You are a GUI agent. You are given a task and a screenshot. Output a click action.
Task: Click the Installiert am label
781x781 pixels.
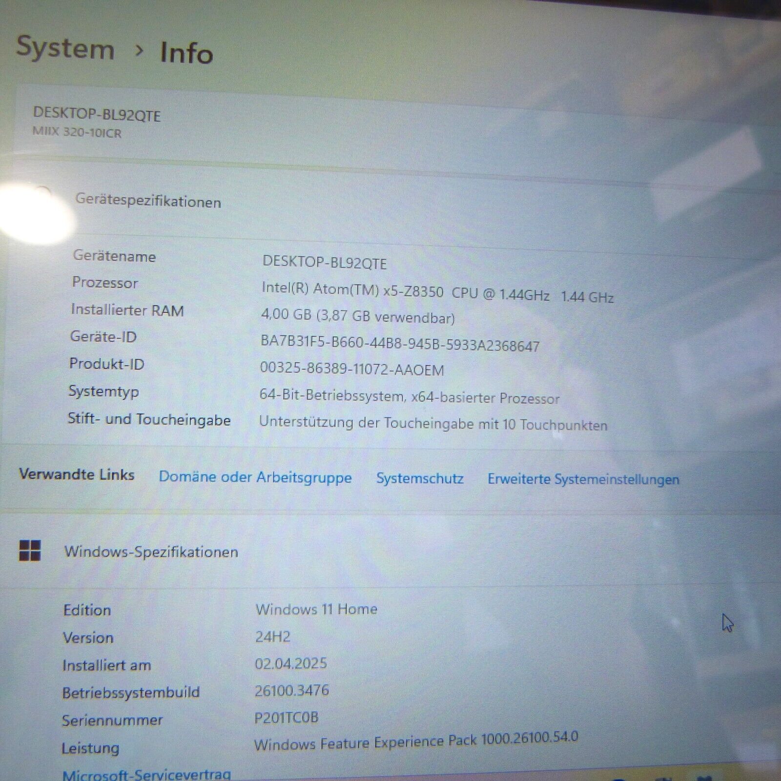tap(107, 665)
